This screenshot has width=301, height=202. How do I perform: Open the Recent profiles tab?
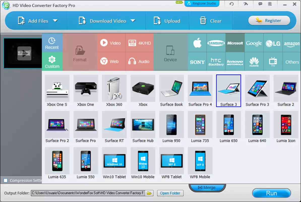pos(52,43)
